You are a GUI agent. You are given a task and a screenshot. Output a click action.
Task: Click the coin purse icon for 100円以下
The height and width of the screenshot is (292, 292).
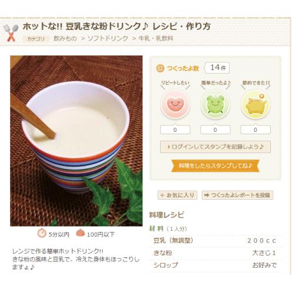(80, 233)
